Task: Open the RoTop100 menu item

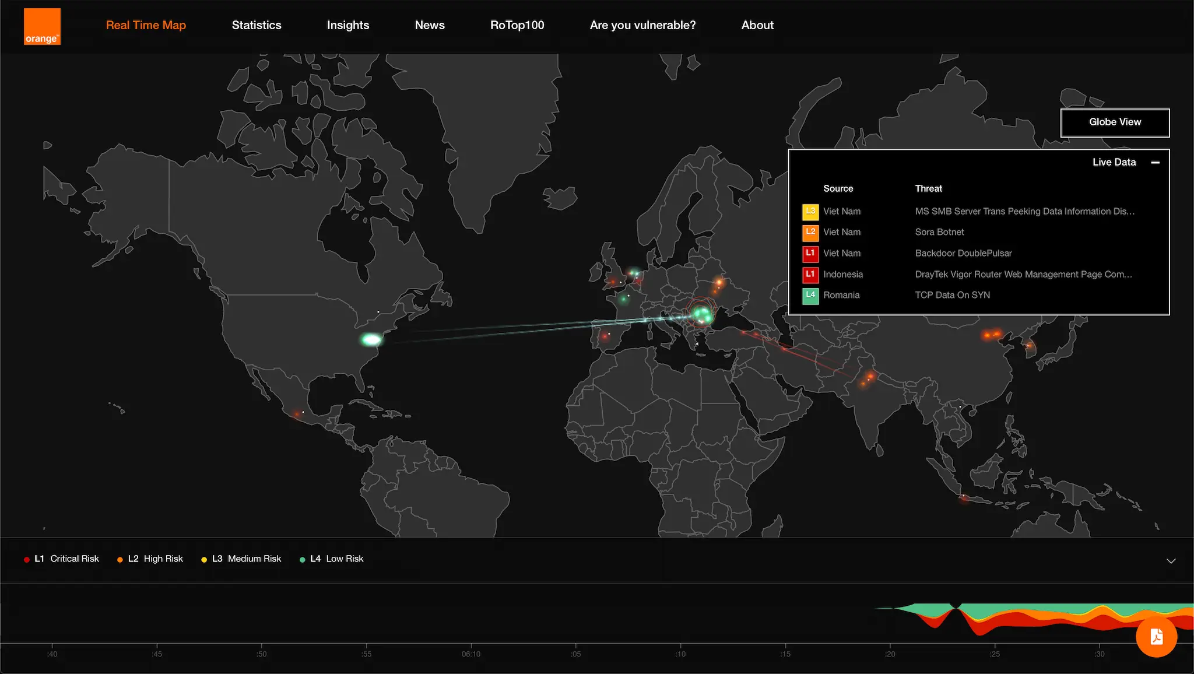Action: point(517,25)
